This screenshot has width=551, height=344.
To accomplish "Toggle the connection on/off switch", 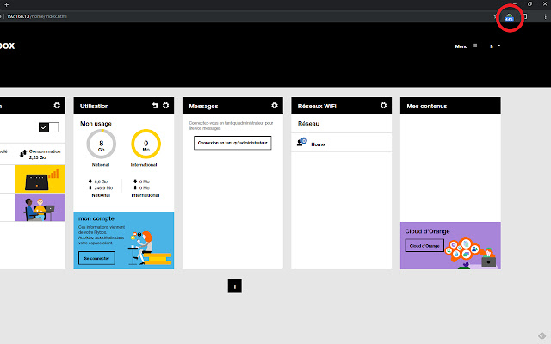I will point(48,127).
